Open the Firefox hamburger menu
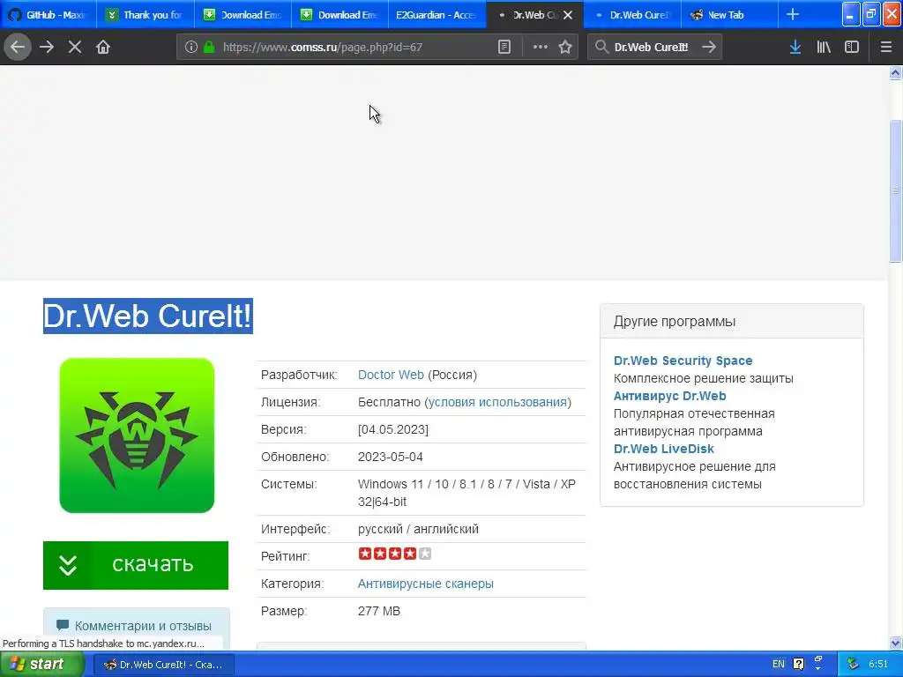 885,48
